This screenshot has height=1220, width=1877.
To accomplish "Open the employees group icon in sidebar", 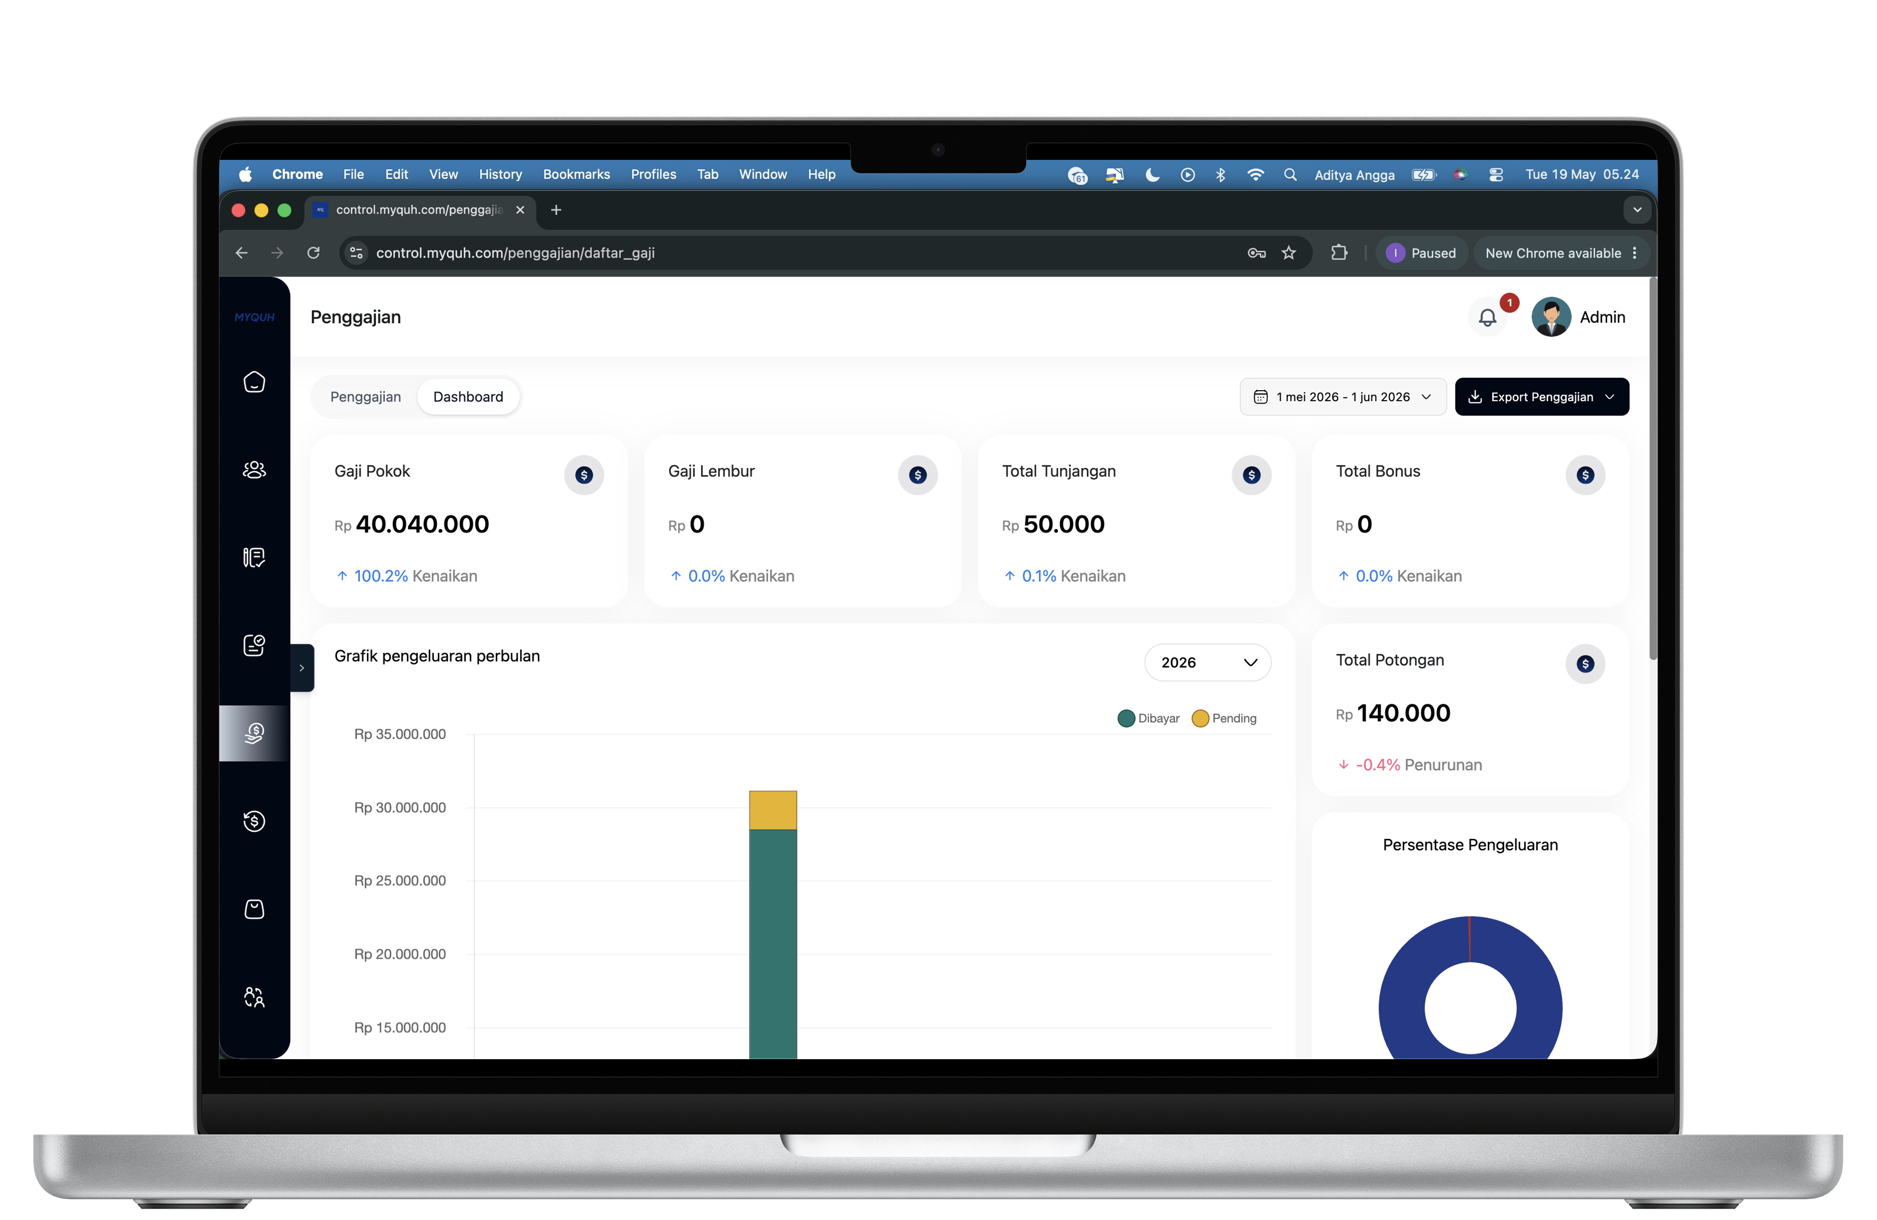I will point(254,470).
